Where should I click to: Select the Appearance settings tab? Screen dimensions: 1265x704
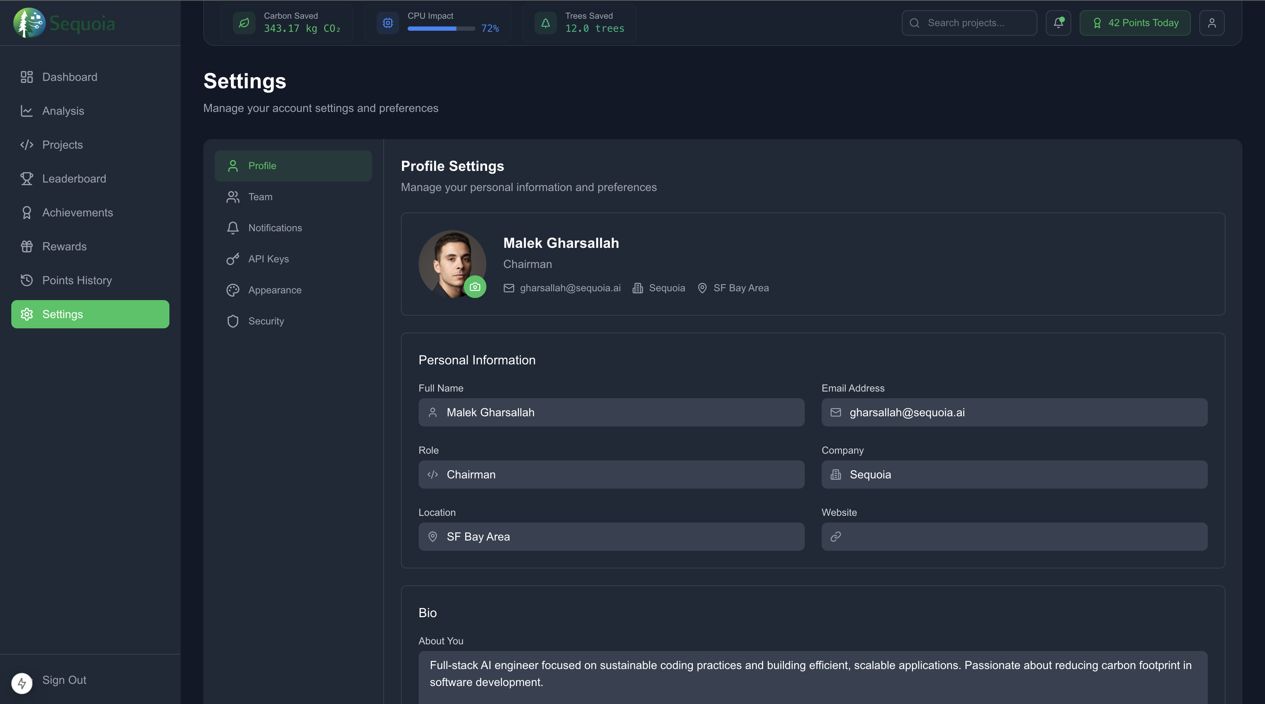[275, 290]
